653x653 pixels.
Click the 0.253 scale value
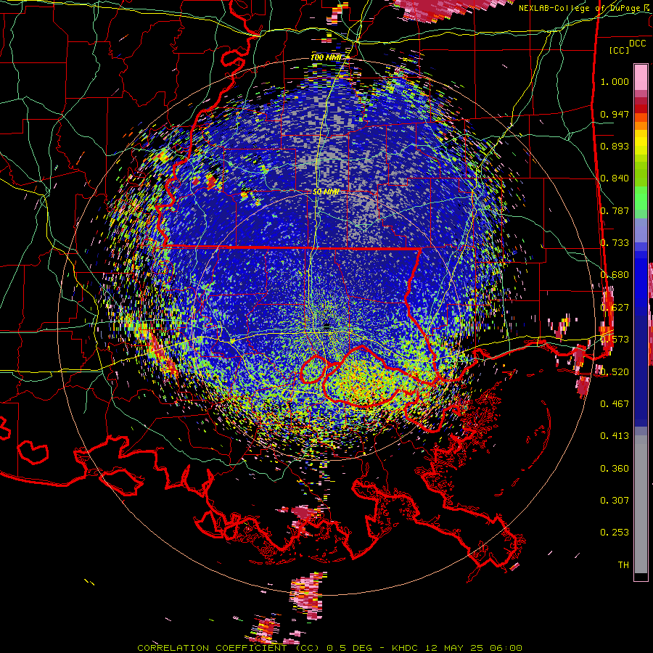615,533
